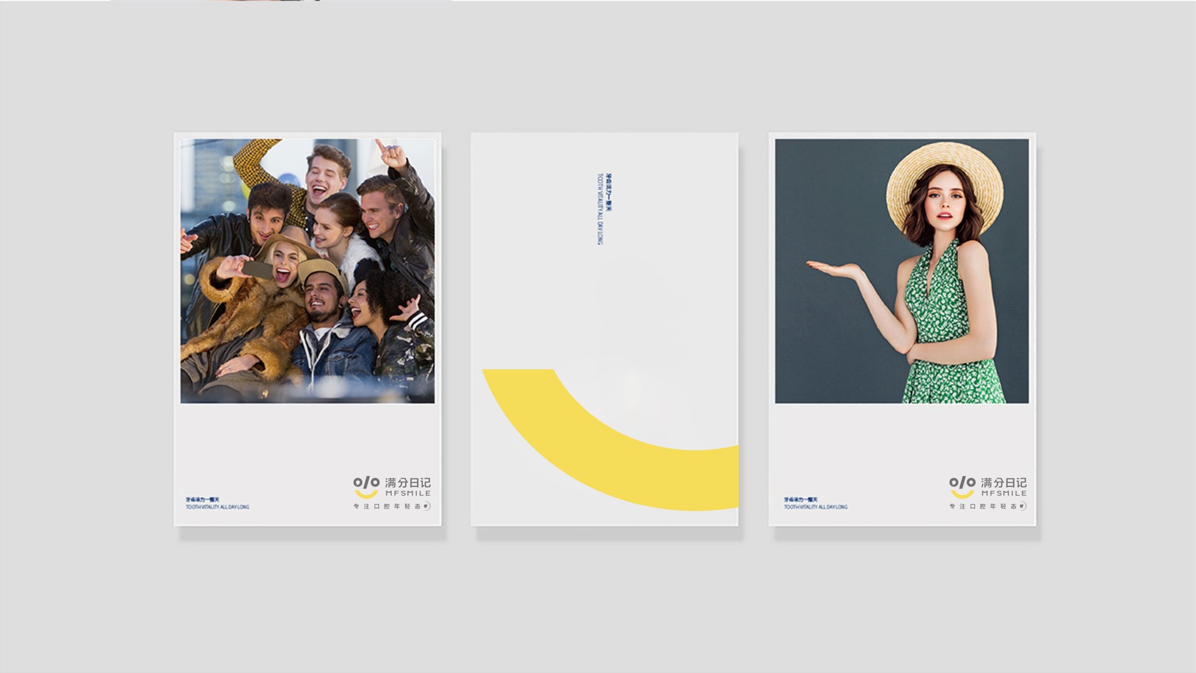Click "TOOTH VITALITY ALL DAY LONG" on left poster
1196x673 pixels.
click(x=218, y=507)
